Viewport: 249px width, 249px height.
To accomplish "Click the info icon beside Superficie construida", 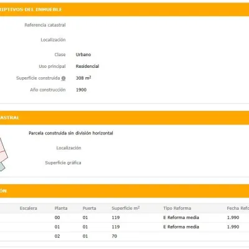I will (63, 78).
